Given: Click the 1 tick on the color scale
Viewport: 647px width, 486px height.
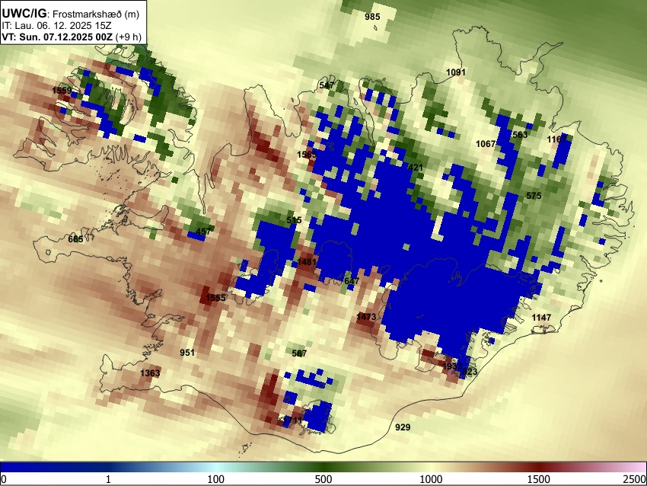Looking at the screenshot, I should (108, 479).
